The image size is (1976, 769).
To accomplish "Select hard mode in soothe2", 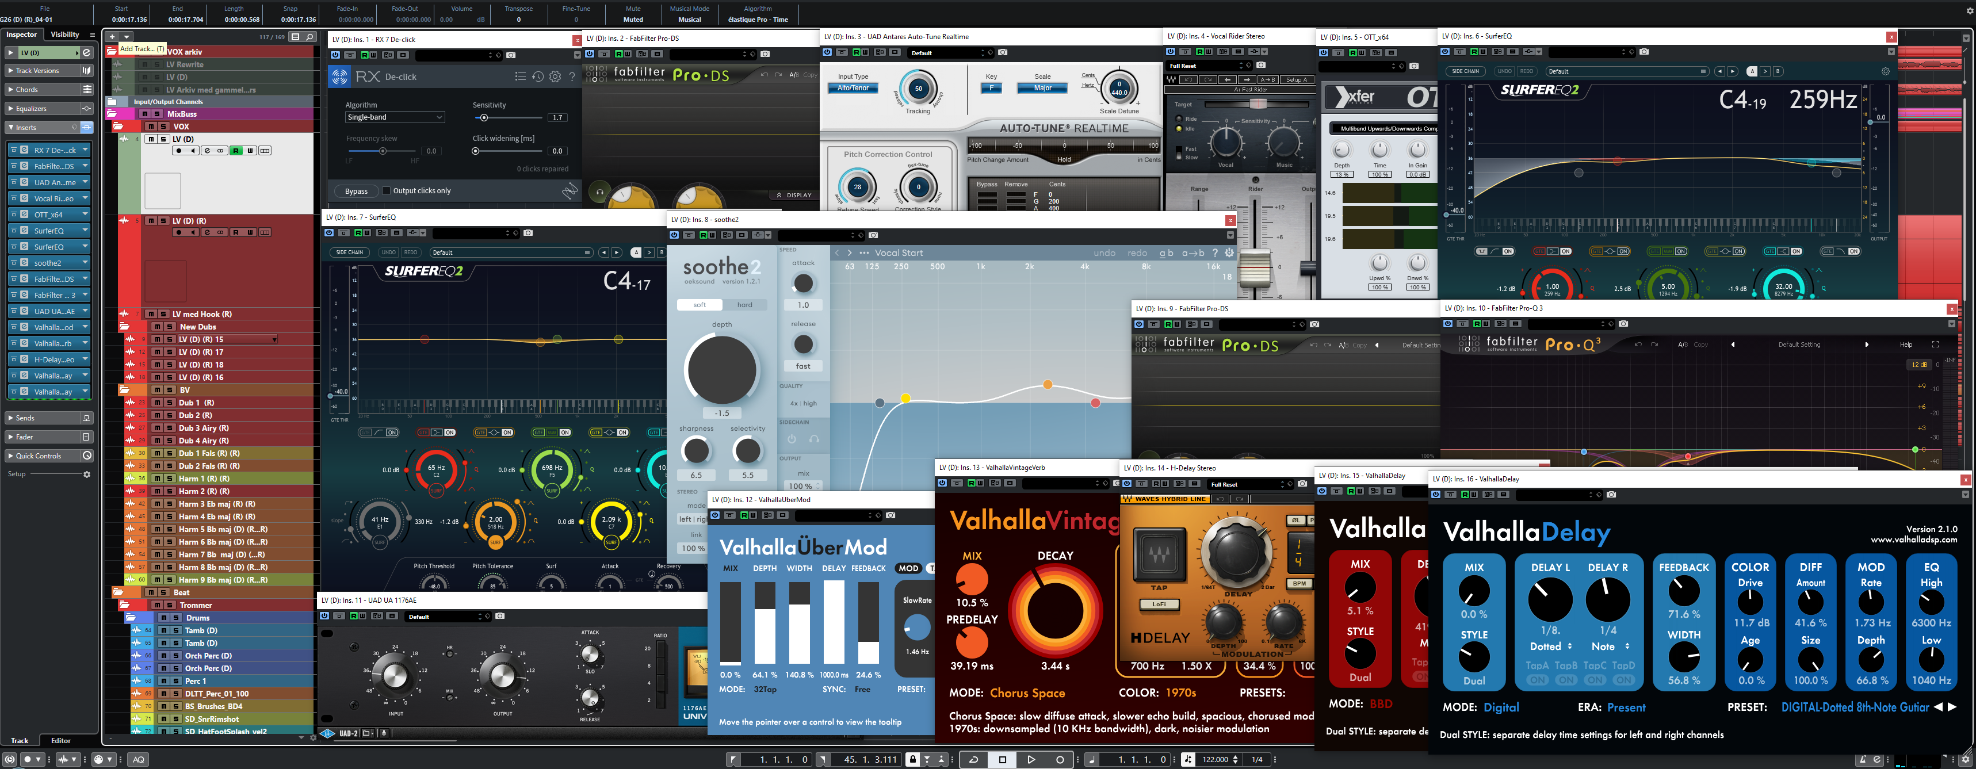I will tap(744, 305).
